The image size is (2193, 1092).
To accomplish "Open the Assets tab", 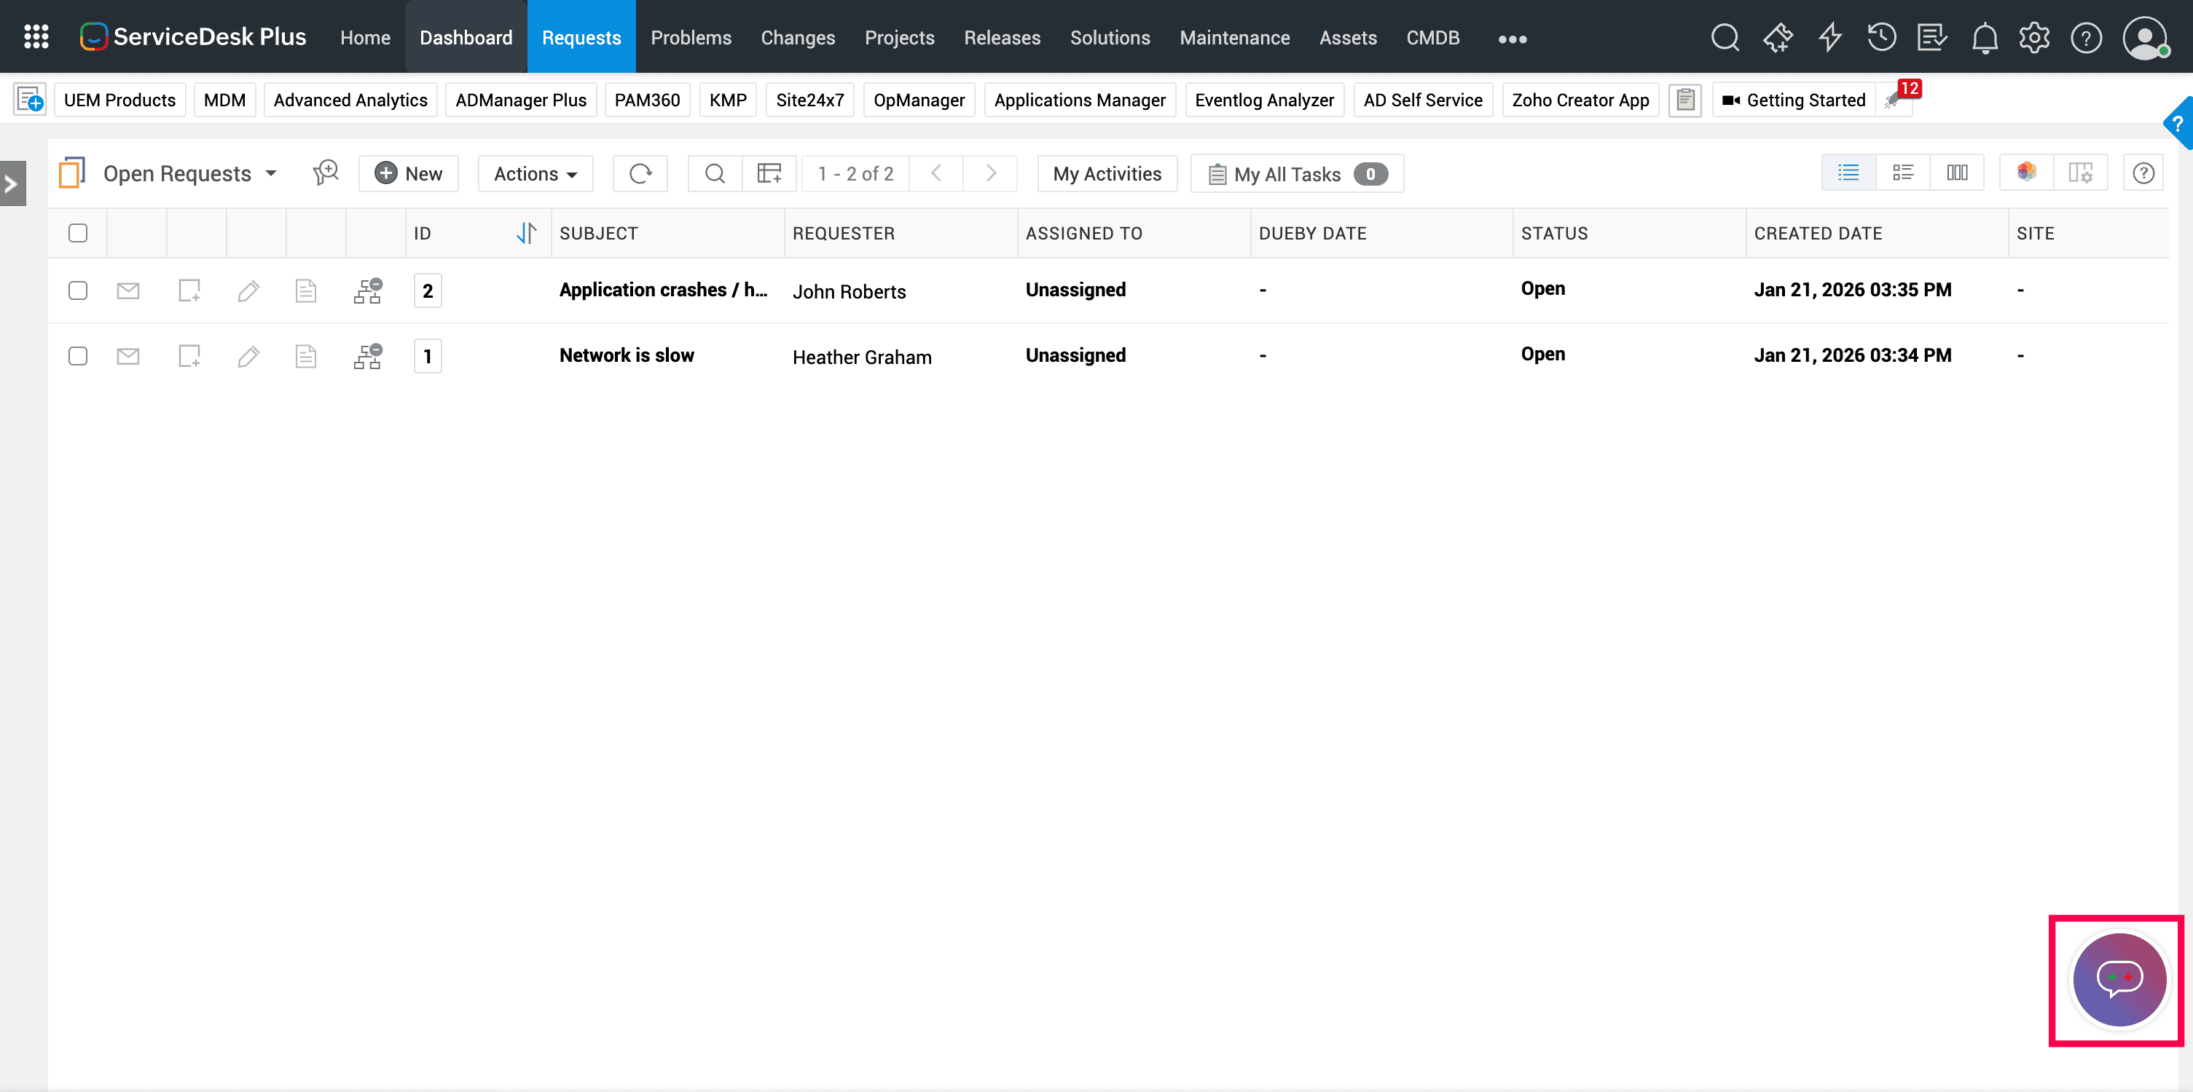I will (1348, 39).
